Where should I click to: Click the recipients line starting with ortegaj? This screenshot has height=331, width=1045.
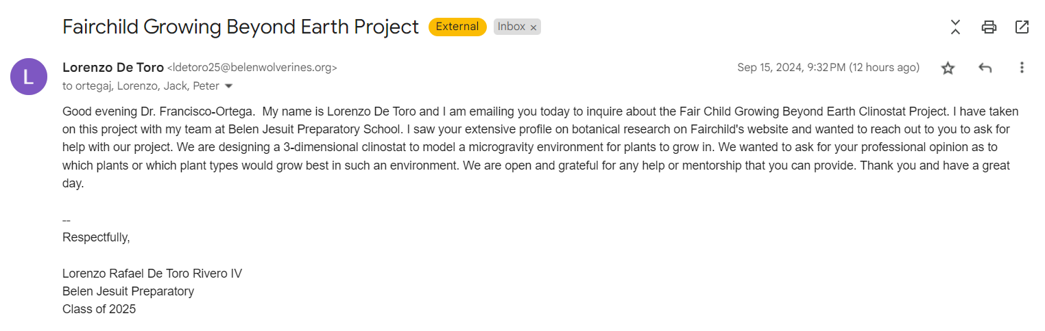(x=141, y=86)
